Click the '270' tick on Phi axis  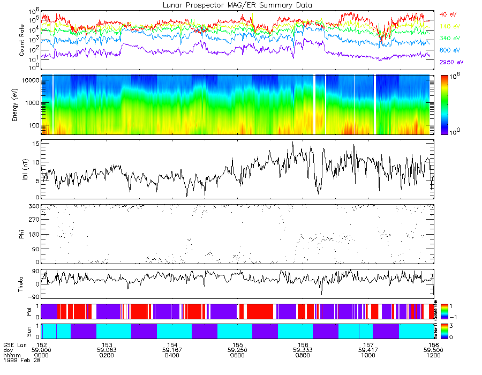[34, 220]
